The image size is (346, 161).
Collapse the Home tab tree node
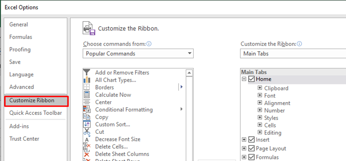coord(244,79)
